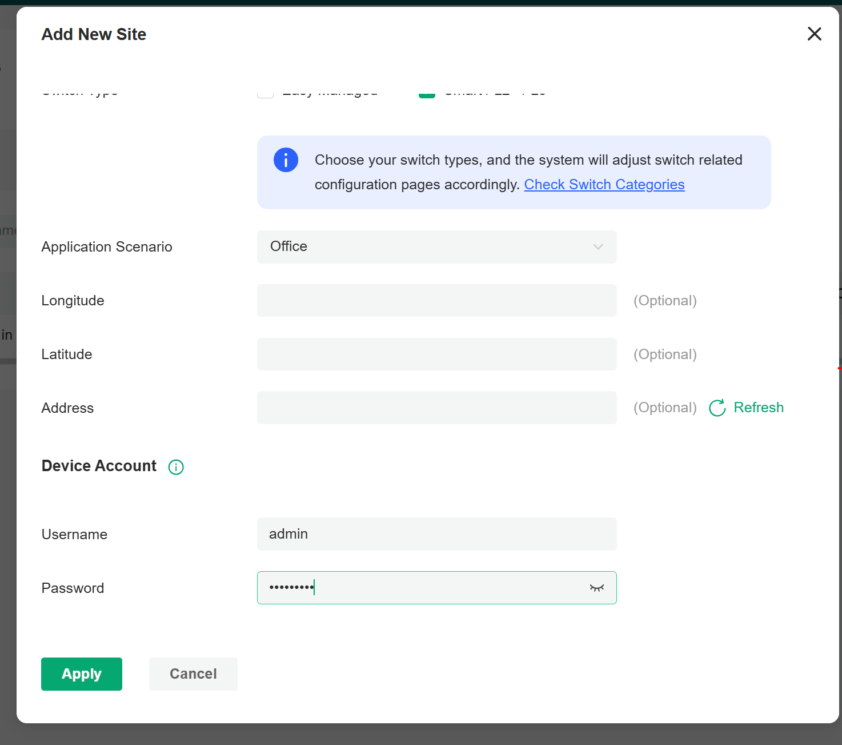Click the blue info icon in notice
Image resolution: width=842 pixels, height=745 pixels.
pos(286,160)
